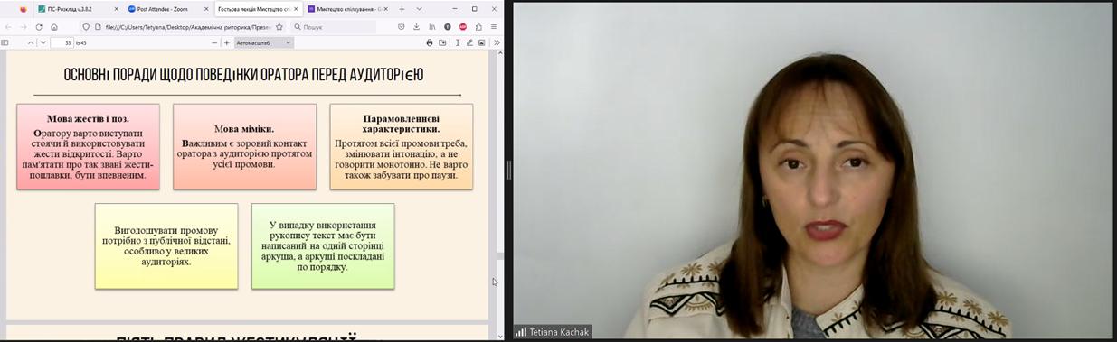The width and height of the screenshot is (1117, 342).
Task: Open the Автомасштаб zoom dropdown
Action: 264,42
